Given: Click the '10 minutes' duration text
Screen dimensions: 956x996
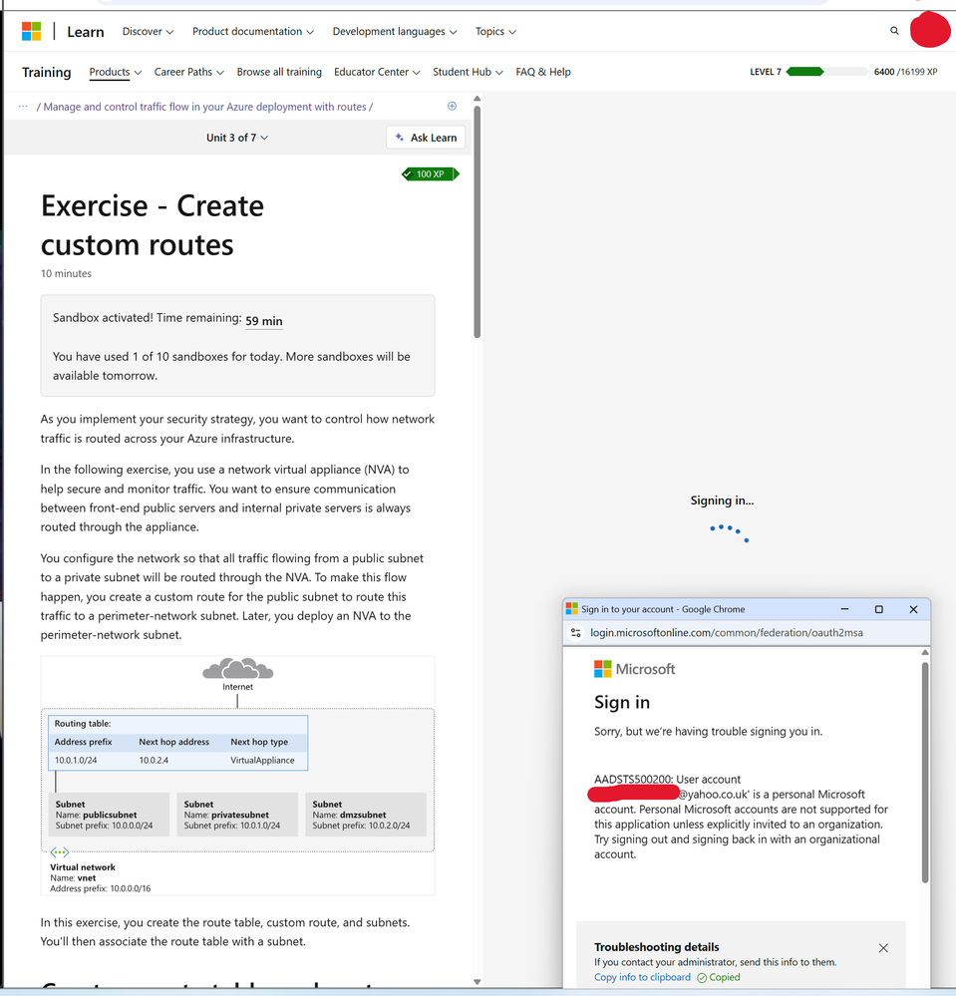Looking at the screenshot, I should pyautogui.click(x=66, y=274).
